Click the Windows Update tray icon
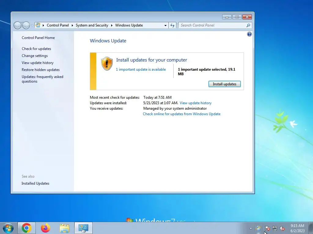The image size is (313, 234). point(258,228)
